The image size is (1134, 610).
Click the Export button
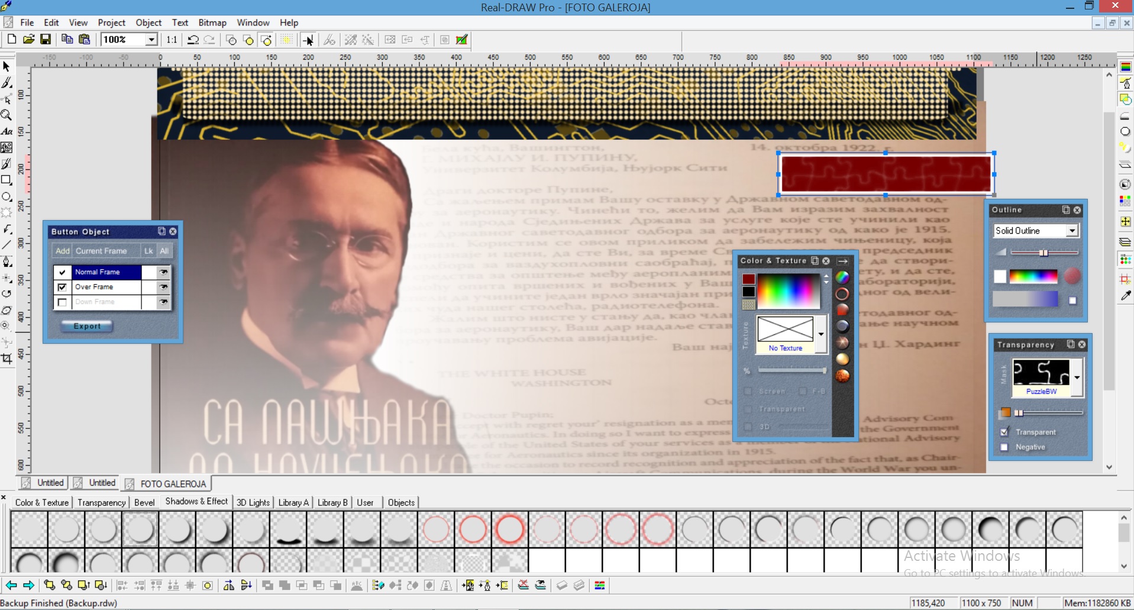(x=87, y=326)
